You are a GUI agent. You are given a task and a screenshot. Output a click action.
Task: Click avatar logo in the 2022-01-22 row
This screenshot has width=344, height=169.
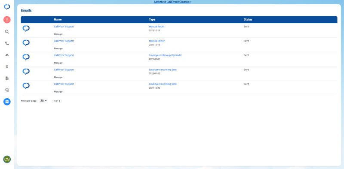tap(26, 72)
